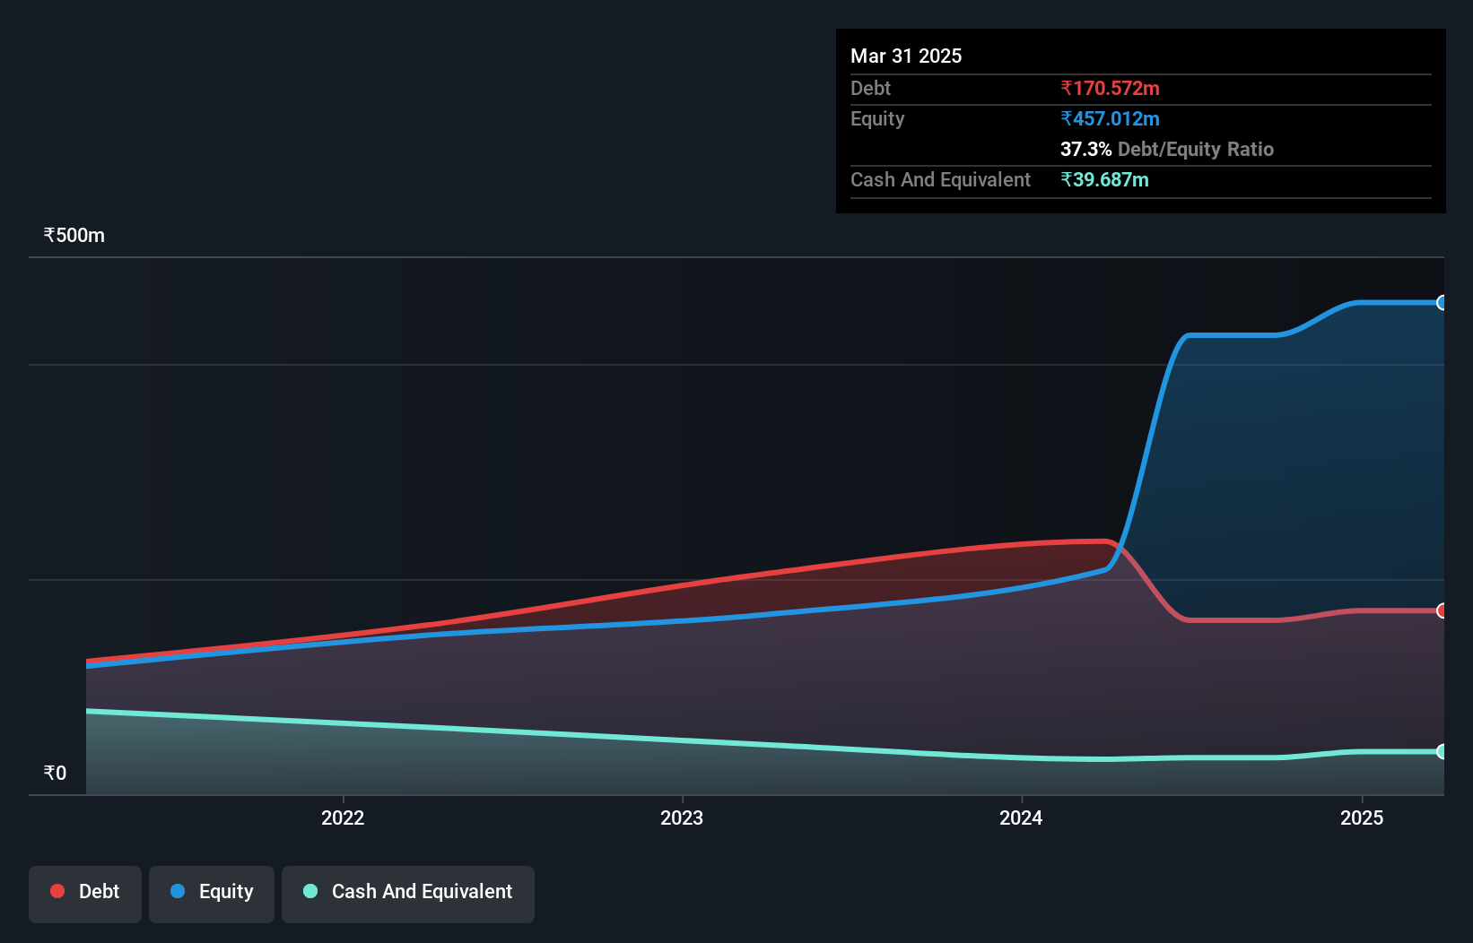
Task: Toggle the Equity series off
Action: point(211,893)
